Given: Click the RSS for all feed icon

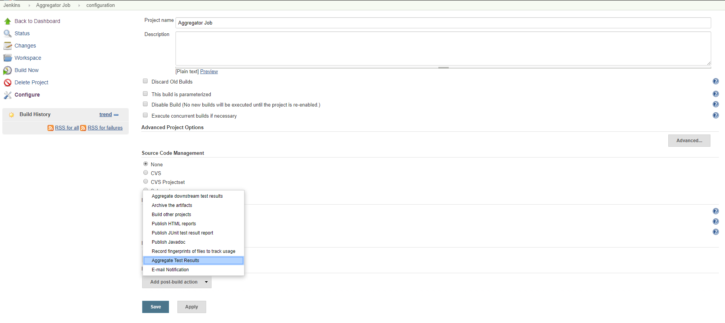Looking at the screenshot, I should 51,128.
